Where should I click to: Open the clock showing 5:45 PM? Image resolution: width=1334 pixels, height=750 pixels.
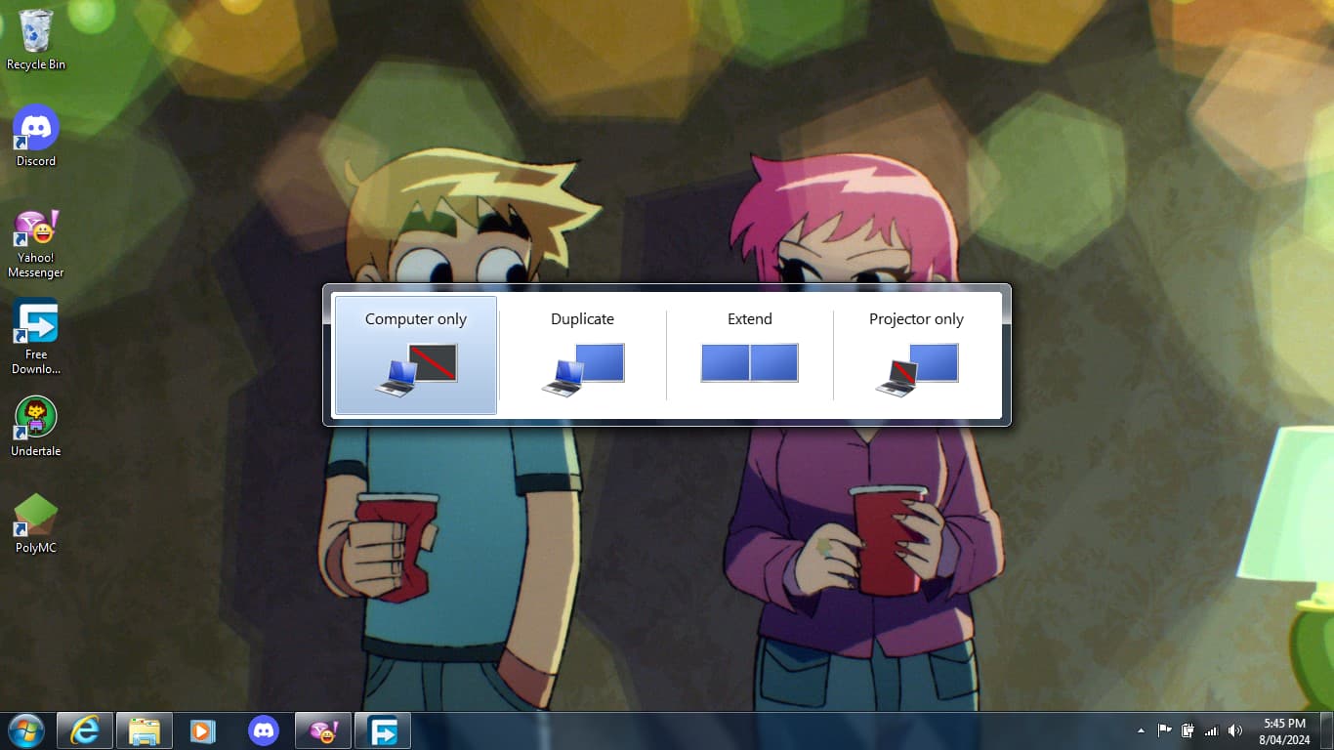pyautogui.click(x=1284, y=731)
